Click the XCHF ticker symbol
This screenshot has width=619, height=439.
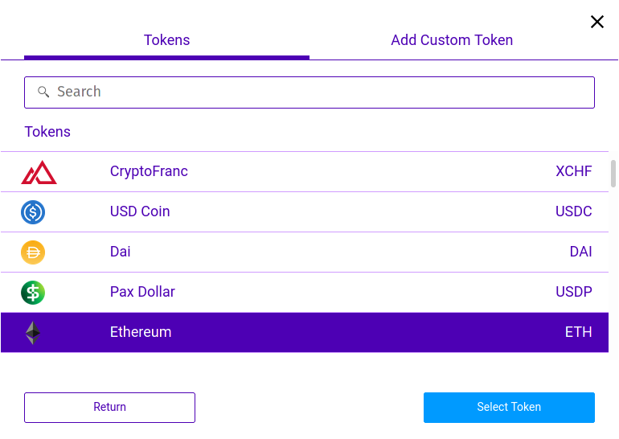(574, 171)
